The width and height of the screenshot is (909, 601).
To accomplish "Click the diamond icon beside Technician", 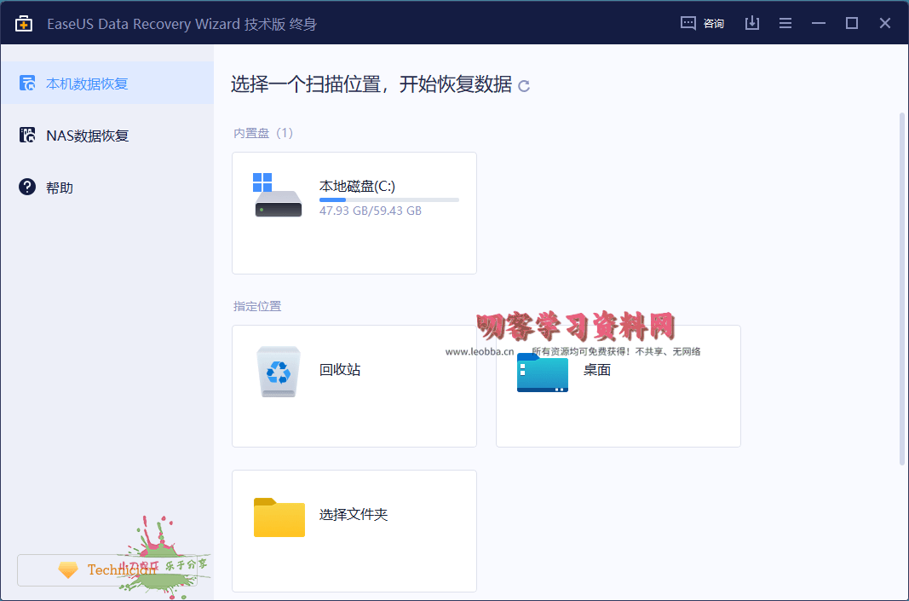I will click(x=68, y=570).
